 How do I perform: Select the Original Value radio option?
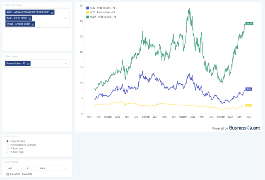pos(7,141)
